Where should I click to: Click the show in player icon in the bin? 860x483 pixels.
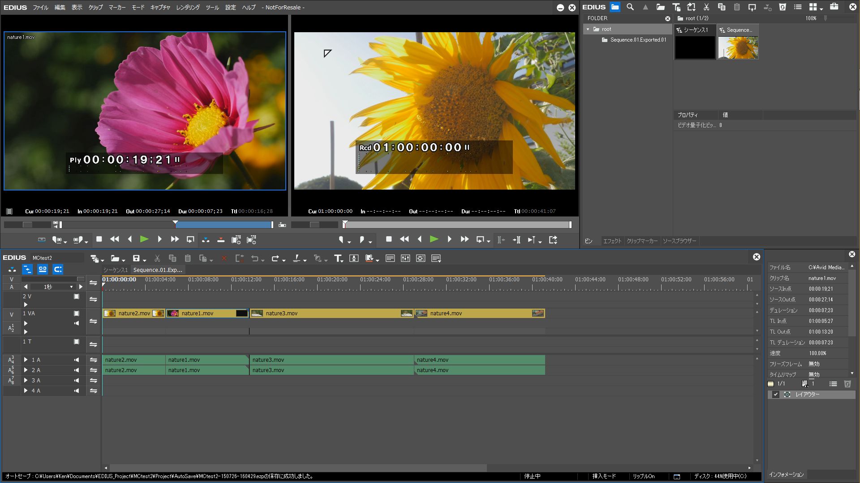pyautogui.click(x=752, y=7)
